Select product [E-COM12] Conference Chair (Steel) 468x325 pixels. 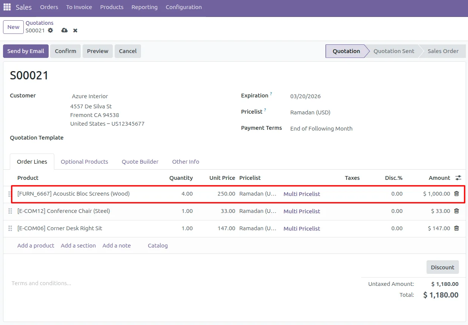point(64,211)
